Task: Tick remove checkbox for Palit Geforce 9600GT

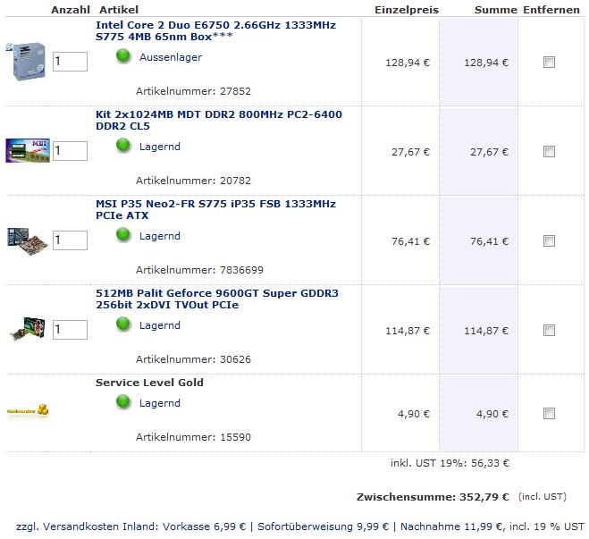Action: (x=549, y=330)
